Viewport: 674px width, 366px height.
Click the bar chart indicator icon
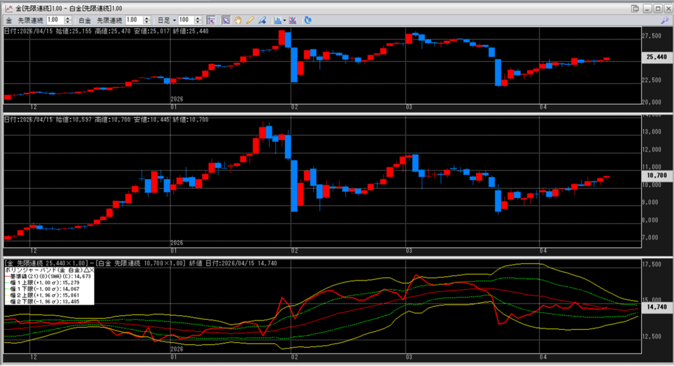click(278, 20)
